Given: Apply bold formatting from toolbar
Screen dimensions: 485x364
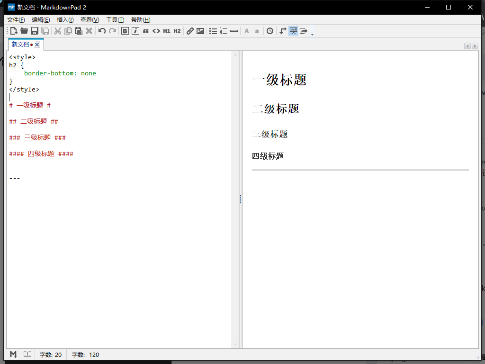Looking at the screenshot, I should (125, 31).
